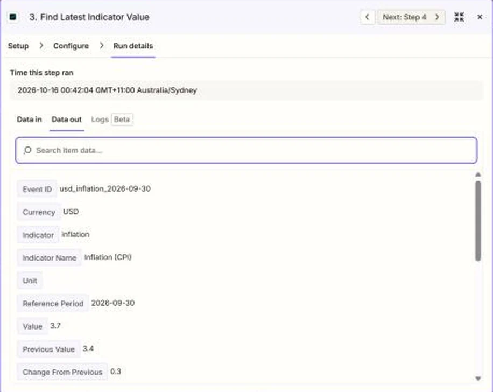Click the step title Find Latest Indicator Value

(89, 17)
